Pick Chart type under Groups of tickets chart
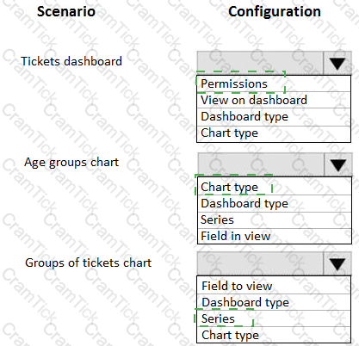 click(274, 335)
